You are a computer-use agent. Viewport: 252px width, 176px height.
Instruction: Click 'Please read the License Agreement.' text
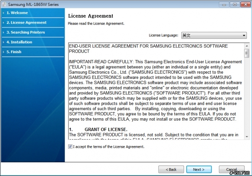(96, 24)
